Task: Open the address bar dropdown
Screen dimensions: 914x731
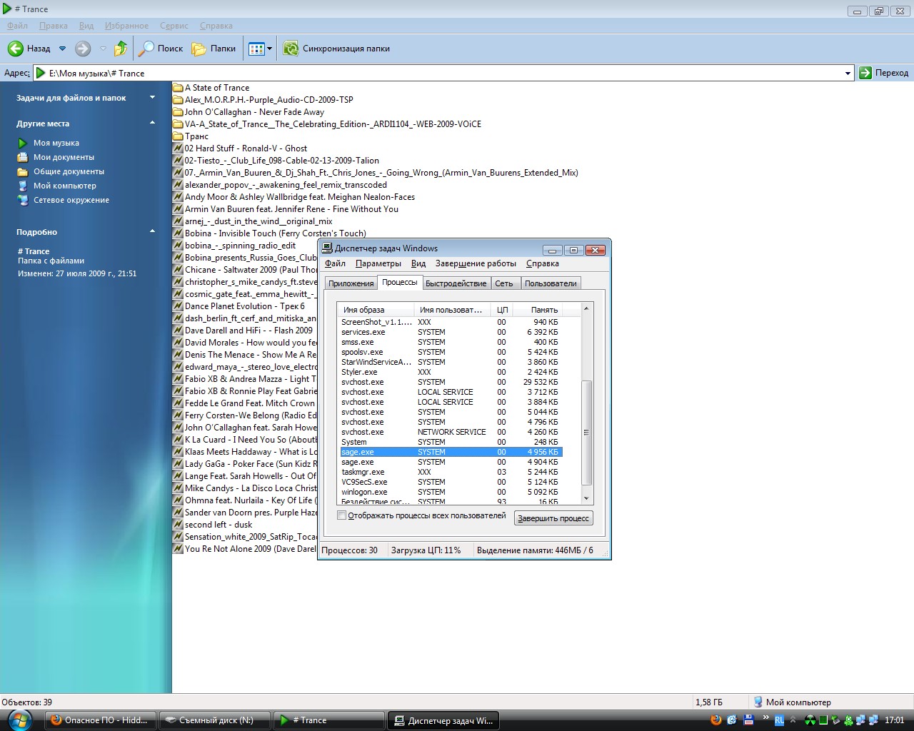Action: [848, 73]
